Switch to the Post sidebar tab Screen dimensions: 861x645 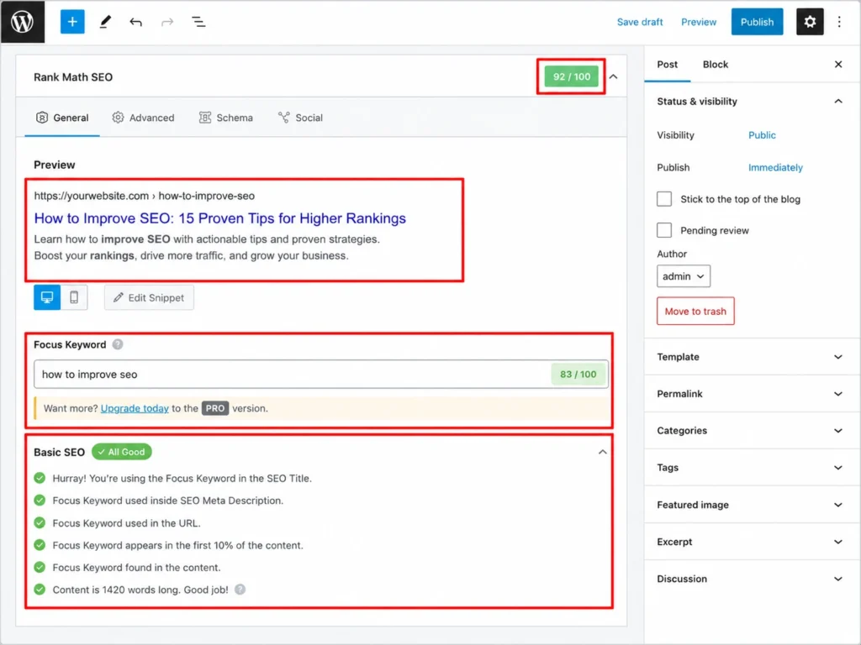click(x=667, y=65)
